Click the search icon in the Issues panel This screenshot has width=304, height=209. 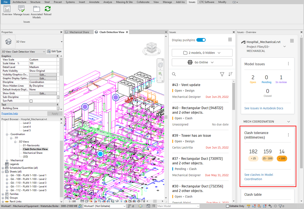click(x=174, y=74)
